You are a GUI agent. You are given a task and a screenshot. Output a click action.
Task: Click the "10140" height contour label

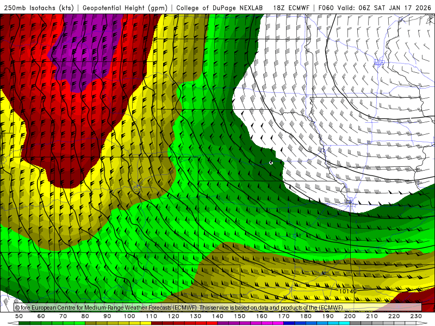(x=348, y=291)
